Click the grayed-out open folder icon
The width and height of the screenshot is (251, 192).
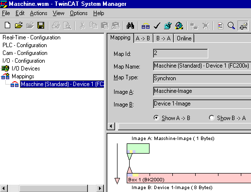[x=30, y=26]
